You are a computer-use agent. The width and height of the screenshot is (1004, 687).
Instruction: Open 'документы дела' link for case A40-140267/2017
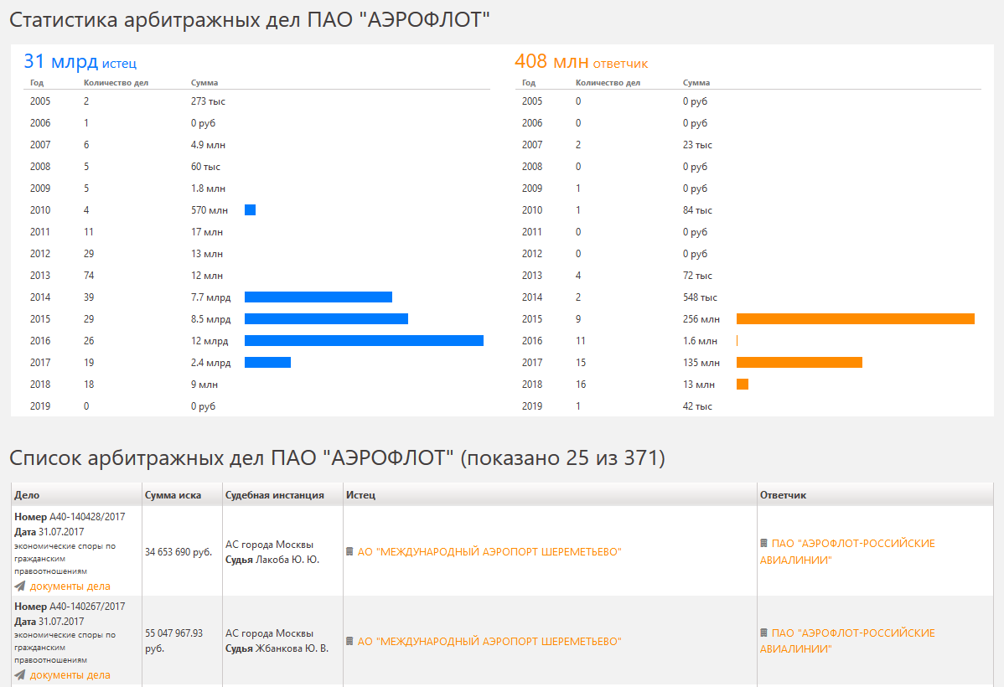click(x=70, y=674)
